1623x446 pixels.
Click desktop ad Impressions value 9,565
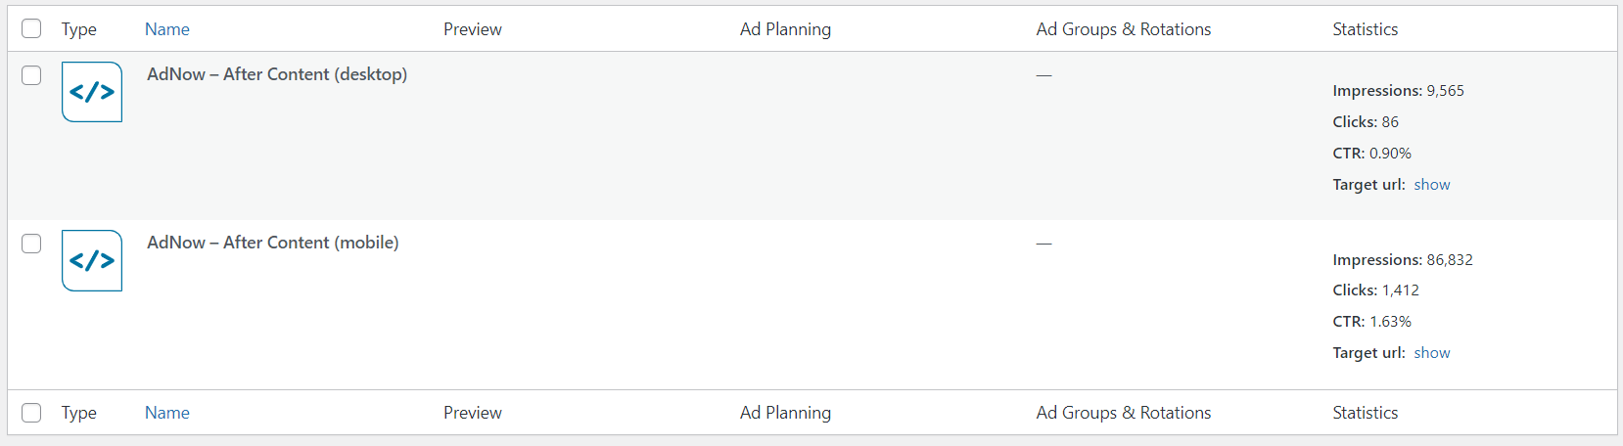pos(1445,90)
